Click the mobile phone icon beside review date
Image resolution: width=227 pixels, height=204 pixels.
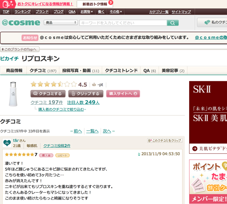(139, 155)
